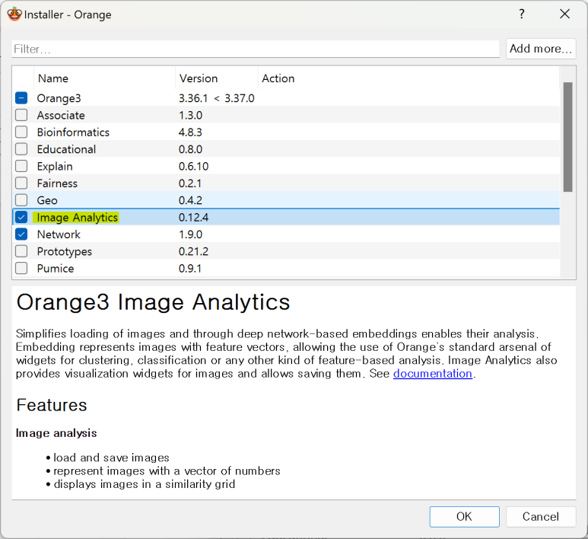Select the Image Analytics row name

point(78,217)
